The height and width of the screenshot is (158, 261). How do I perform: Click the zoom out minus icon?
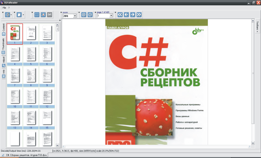point(90,15)
